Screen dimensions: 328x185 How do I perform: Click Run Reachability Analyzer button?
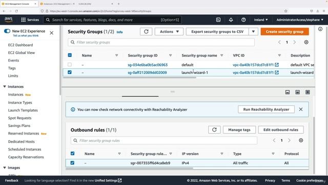click(x=266, y=109)
